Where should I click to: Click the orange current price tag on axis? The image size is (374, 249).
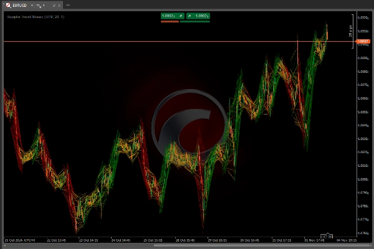click(363, 42)
